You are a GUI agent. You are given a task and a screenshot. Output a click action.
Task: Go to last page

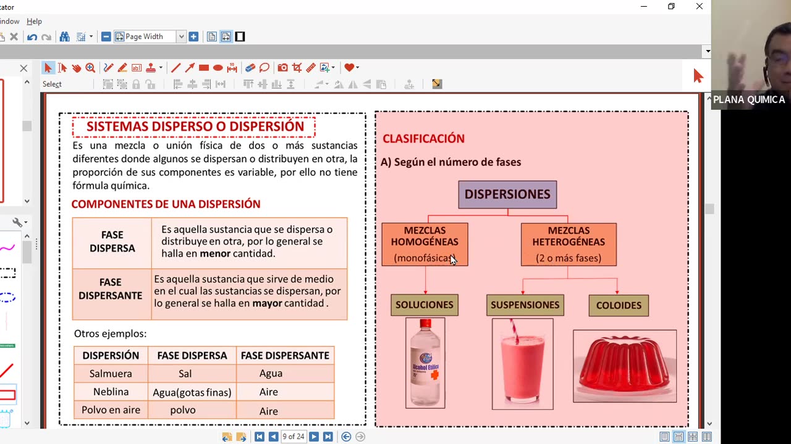328,437
